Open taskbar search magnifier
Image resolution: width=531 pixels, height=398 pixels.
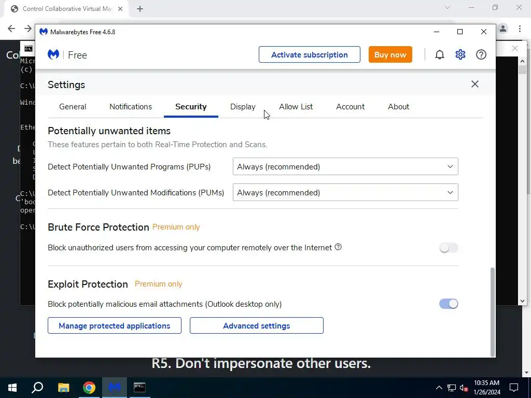(x=37, y=388)
